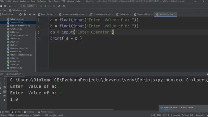Click line number 3 in editor gutter
The image size is (208, 117).
tap(38, 32)
